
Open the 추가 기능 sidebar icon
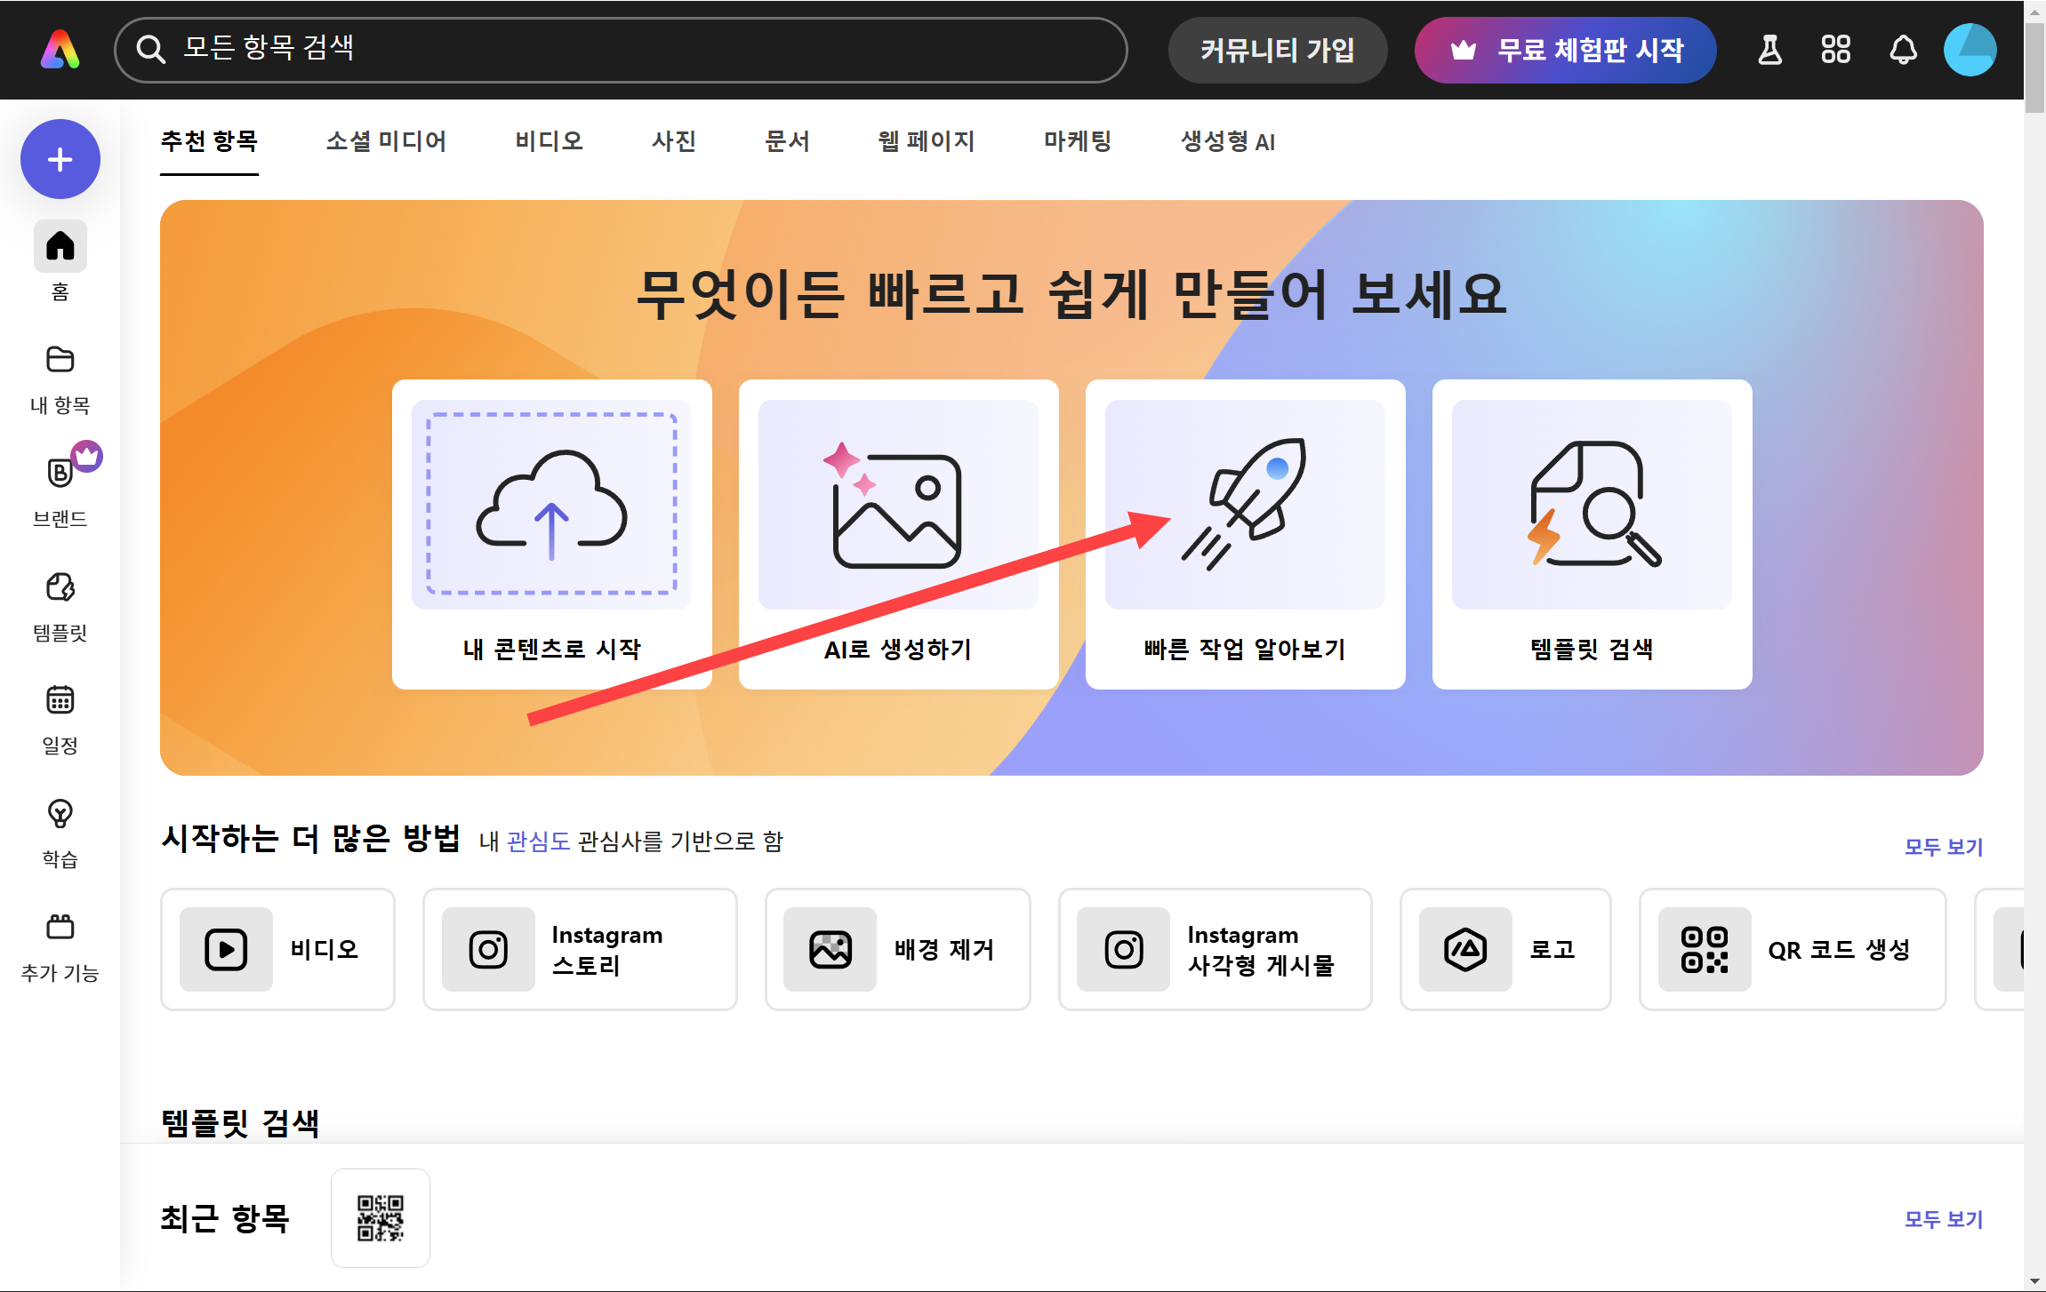[x=60, y=927]
